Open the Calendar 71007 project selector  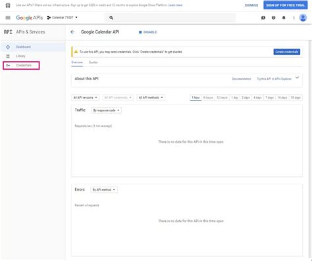tap(63, 18)
